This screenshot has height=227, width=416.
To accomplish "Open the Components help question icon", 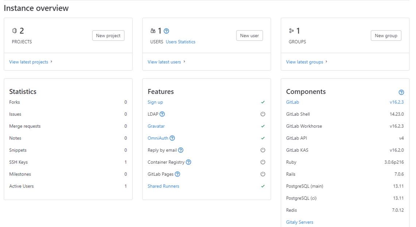I will pyautogui.click(x=401, y=92).
